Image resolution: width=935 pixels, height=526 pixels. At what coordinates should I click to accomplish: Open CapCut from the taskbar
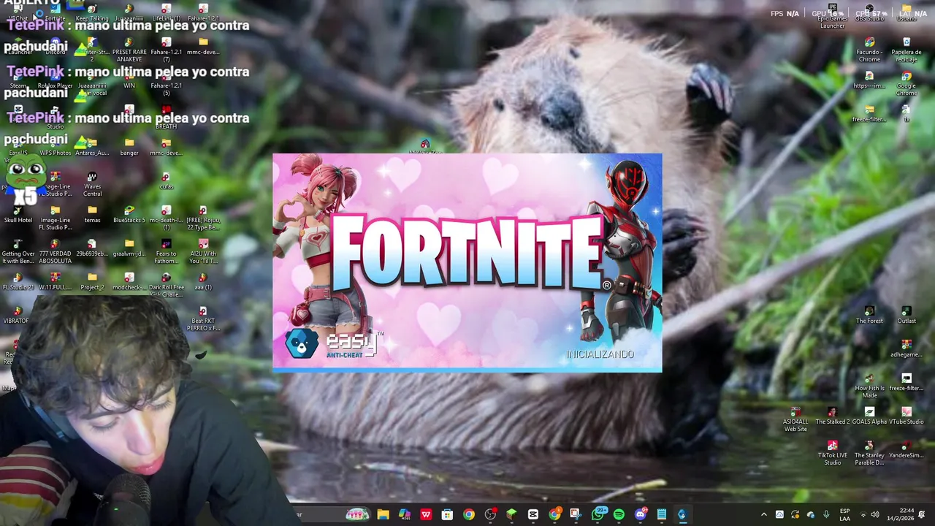click(533, 514)
